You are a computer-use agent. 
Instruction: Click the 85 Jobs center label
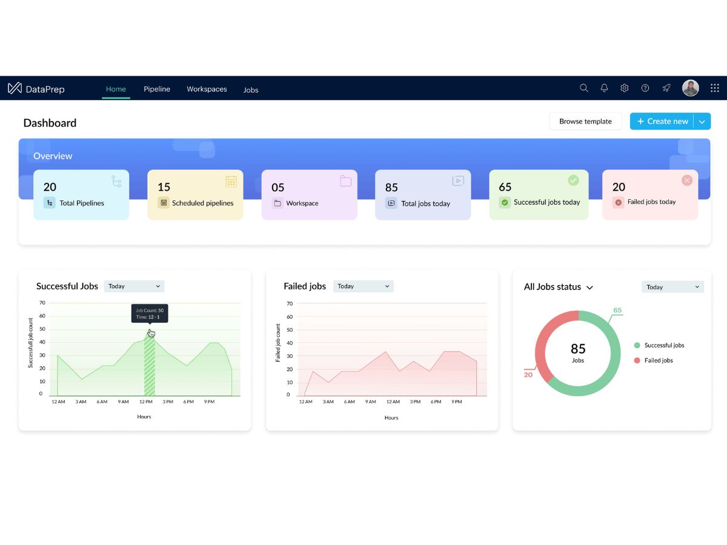578,352
